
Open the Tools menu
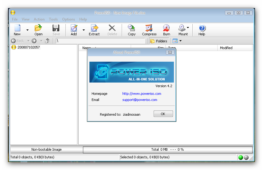pos(53,19)
